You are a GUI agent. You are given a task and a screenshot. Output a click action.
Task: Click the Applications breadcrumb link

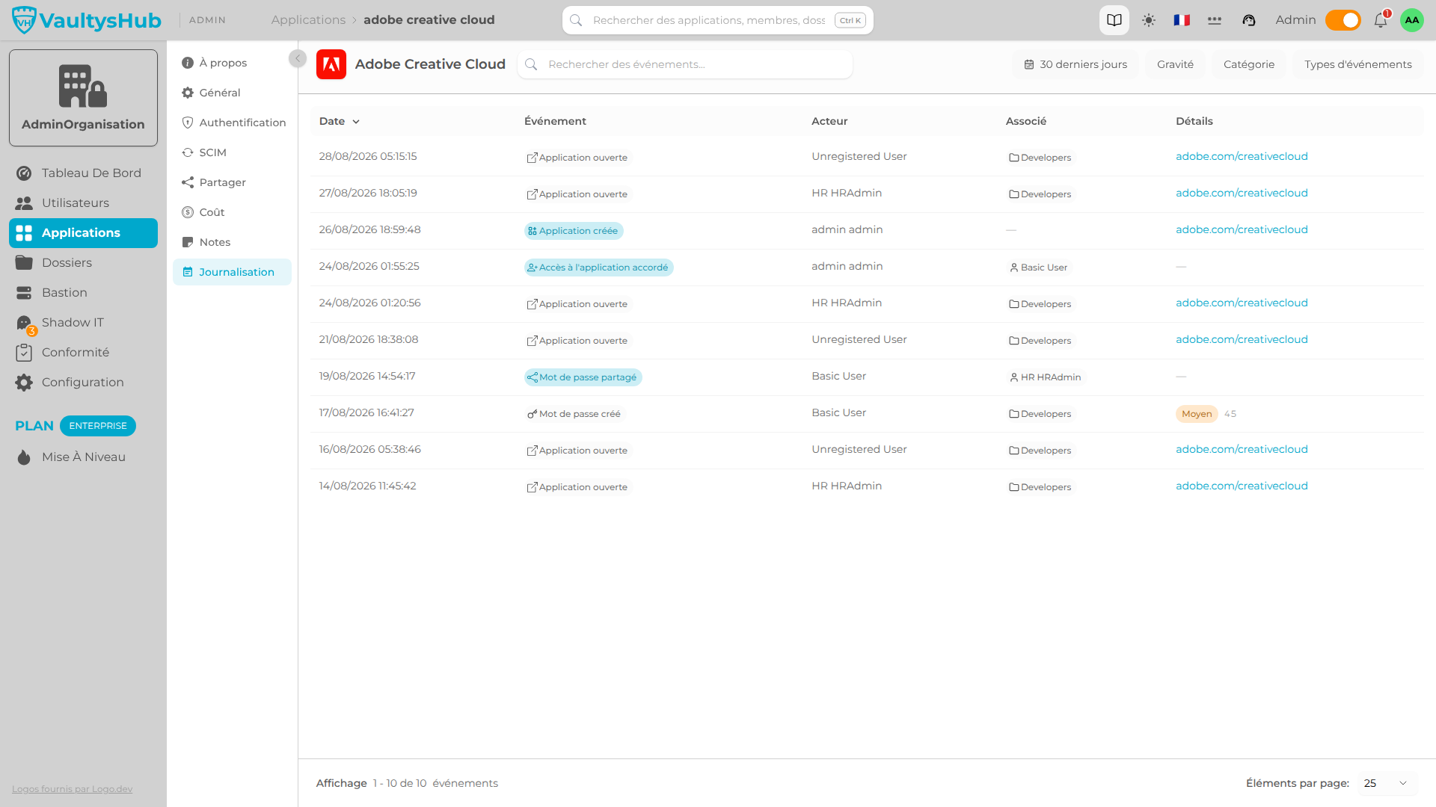308,20
